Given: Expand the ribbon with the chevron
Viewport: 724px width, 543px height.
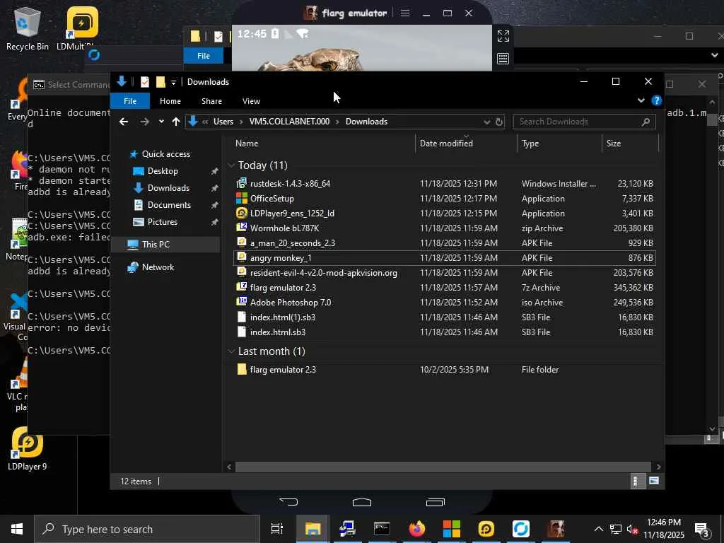Looking at the screenshot, I should pyautogui.click(x=641, y=100).
